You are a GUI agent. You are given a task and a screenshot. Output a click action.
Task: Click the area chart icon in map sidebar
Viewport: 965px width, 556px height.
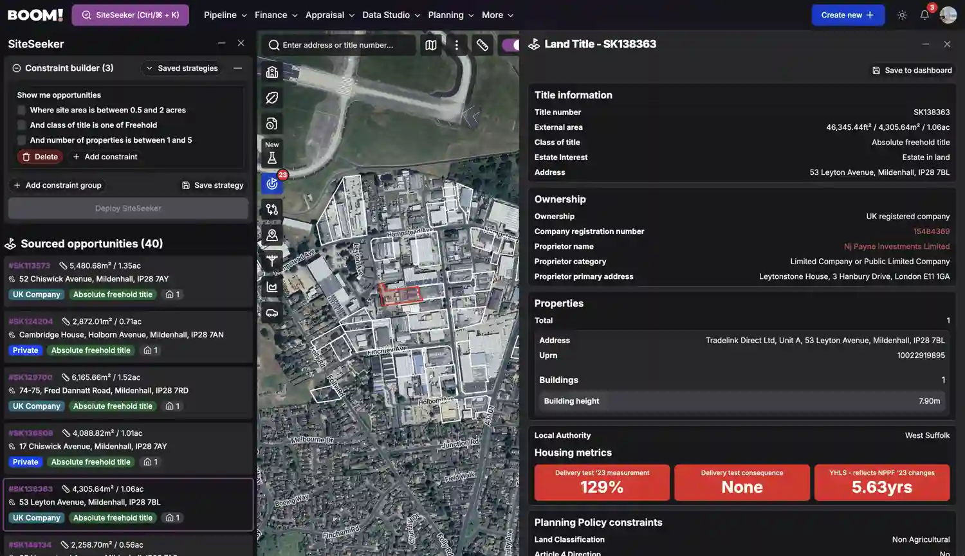pyautogui.click(x=272, y=287)
